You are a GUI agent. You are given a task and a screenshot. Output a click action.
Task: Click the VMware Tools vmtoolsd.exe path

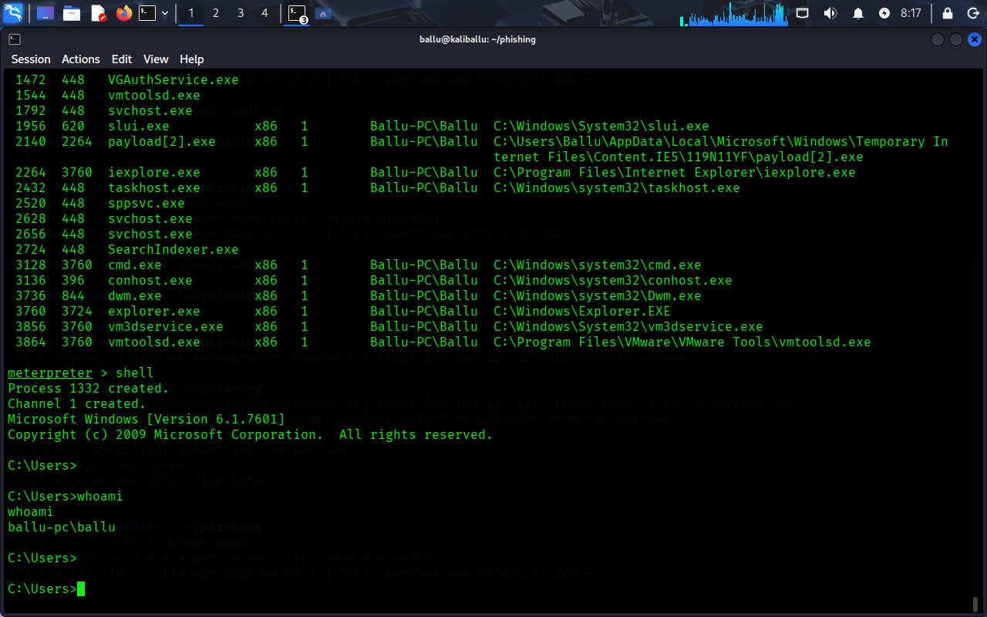pos(682,342)
